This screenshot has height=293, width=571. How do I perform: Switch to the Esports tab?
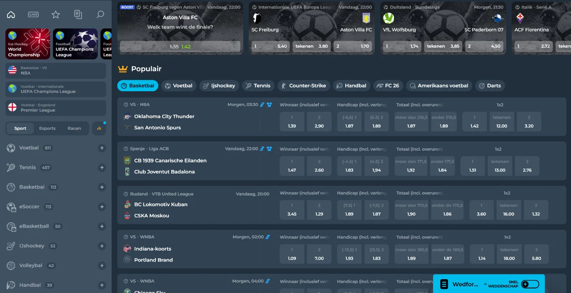(47, 128)
